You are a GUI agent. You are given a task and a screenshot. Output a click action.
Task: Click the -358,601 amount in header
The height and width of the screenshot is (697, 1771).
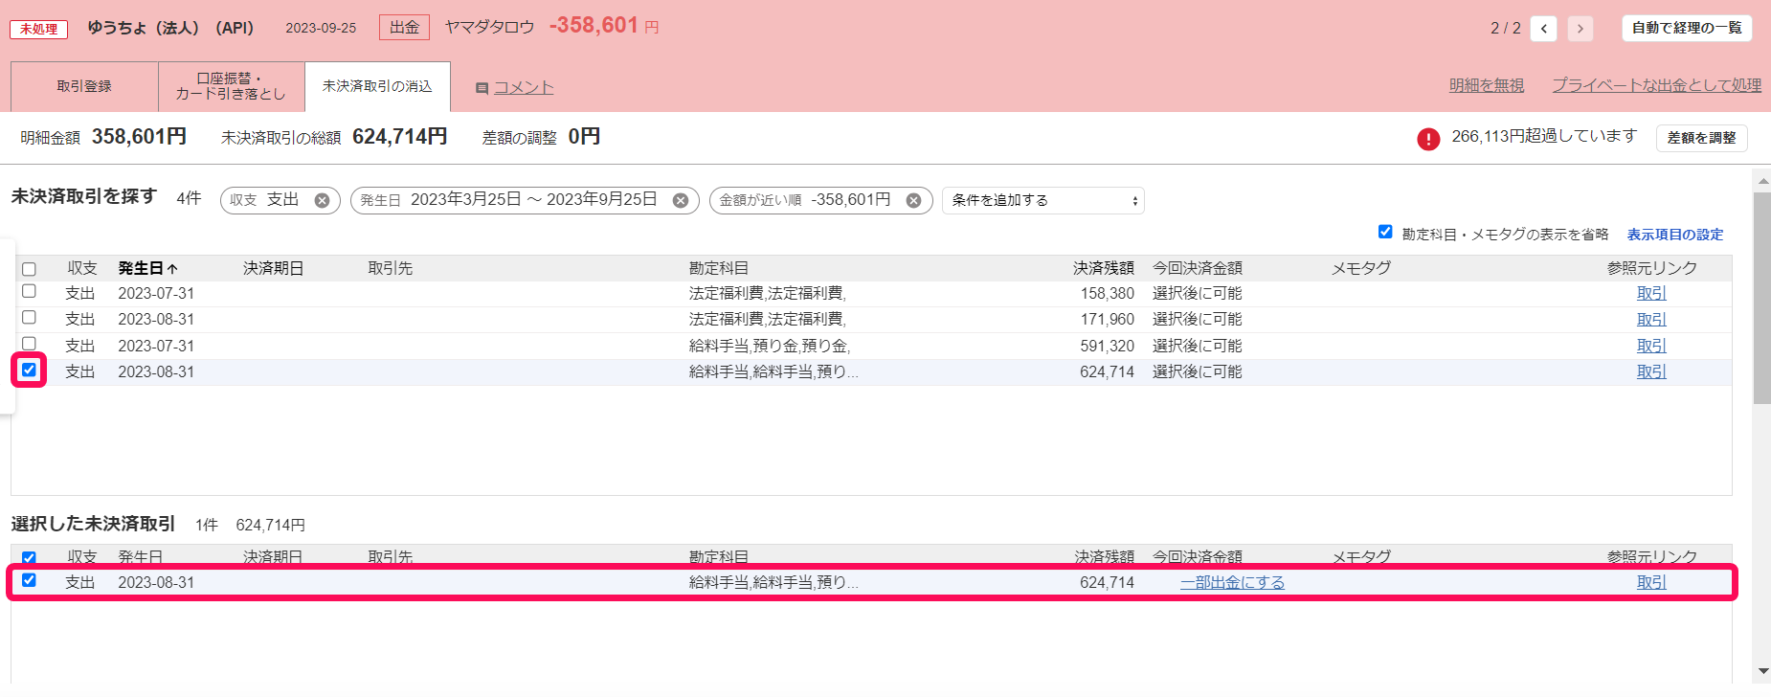click(594, 26)
